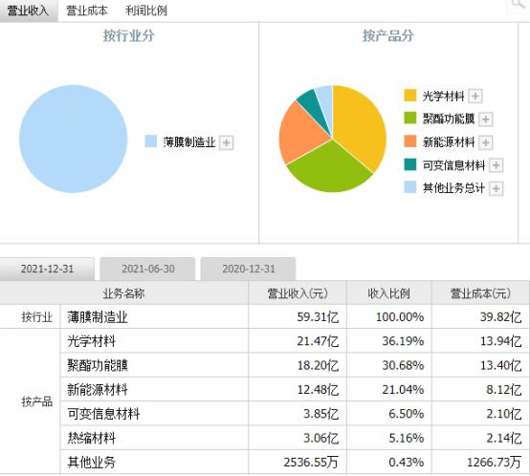530x476 pixels.
Task: Expand the 光学材料 legend plus icon
Action: click(475, 96)
